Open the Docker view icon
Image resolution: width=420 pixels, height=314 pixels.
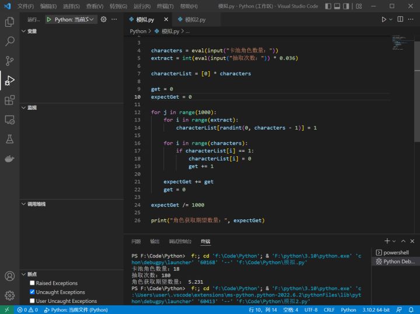click(10, 159)
